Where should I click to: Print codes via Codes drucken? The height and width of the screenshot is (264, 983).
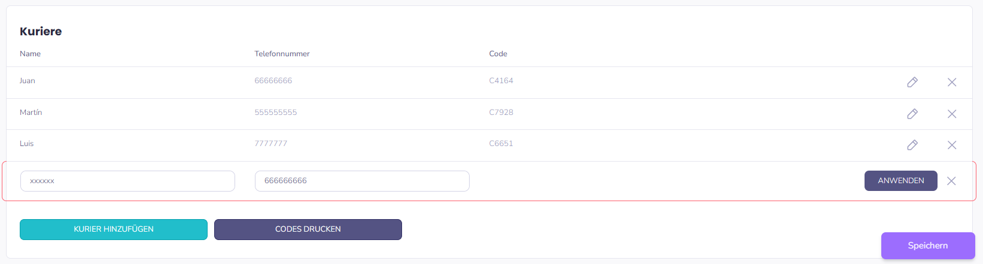[308, 229]
